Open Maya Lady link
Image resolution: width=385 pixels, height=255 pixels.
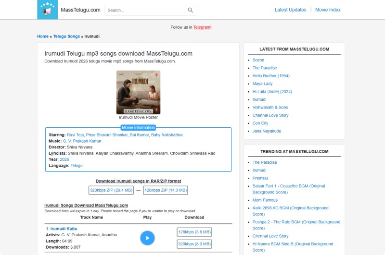pyautogui.click(x=262, y=84)
